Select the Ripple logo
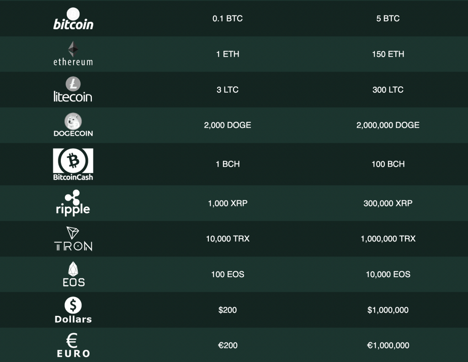 point(73,203)
